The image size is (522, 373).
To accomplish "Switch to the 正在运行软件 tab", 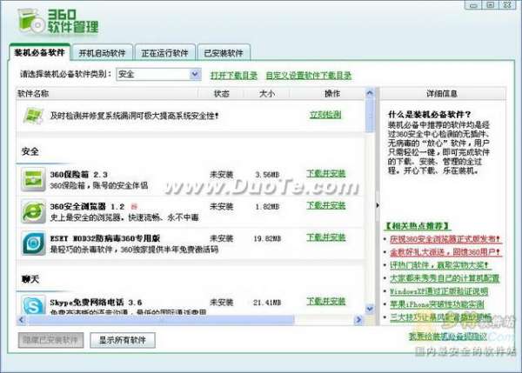I will tap(164, 52).
